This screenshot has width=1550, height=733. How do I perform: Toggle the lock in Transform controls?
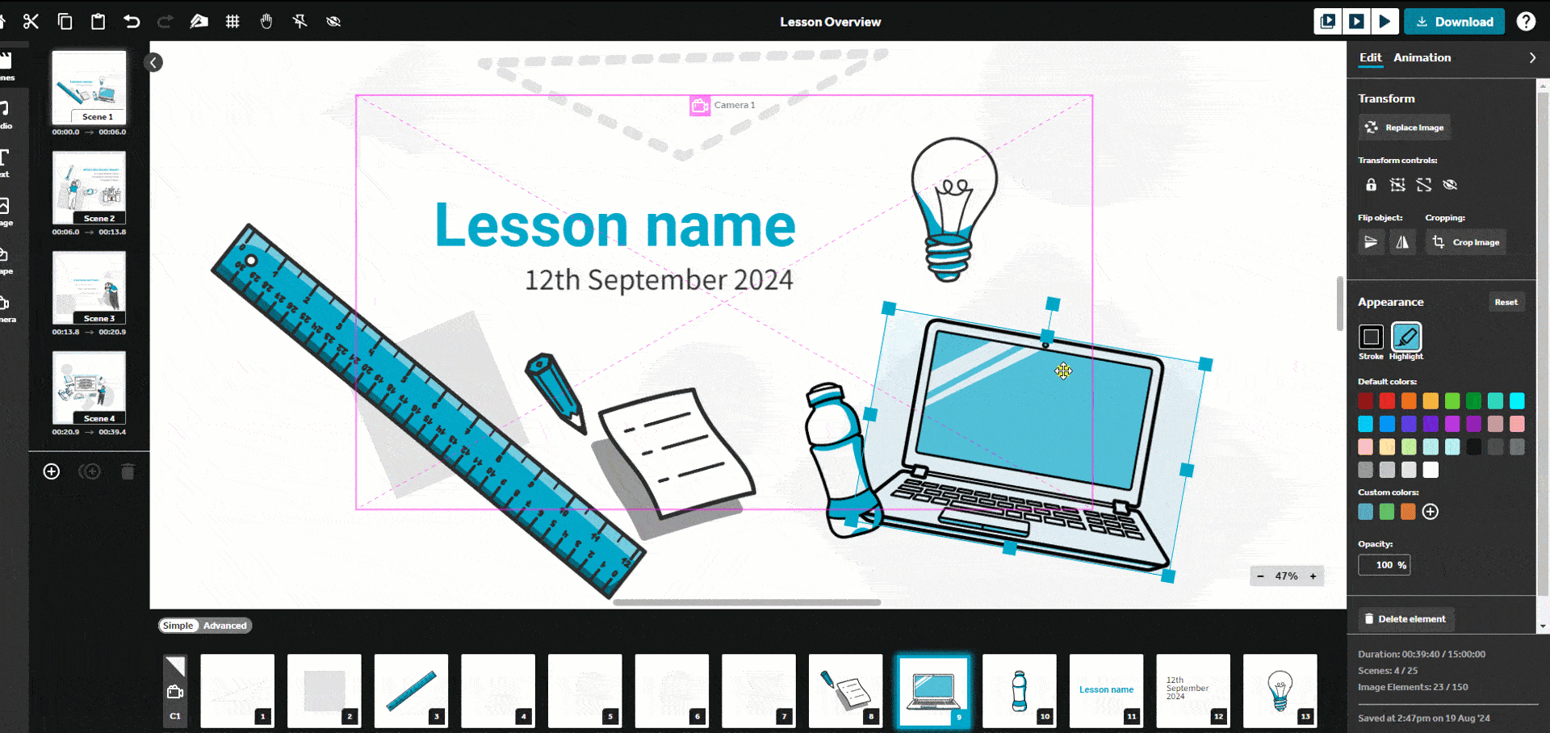click(1371, 185)
